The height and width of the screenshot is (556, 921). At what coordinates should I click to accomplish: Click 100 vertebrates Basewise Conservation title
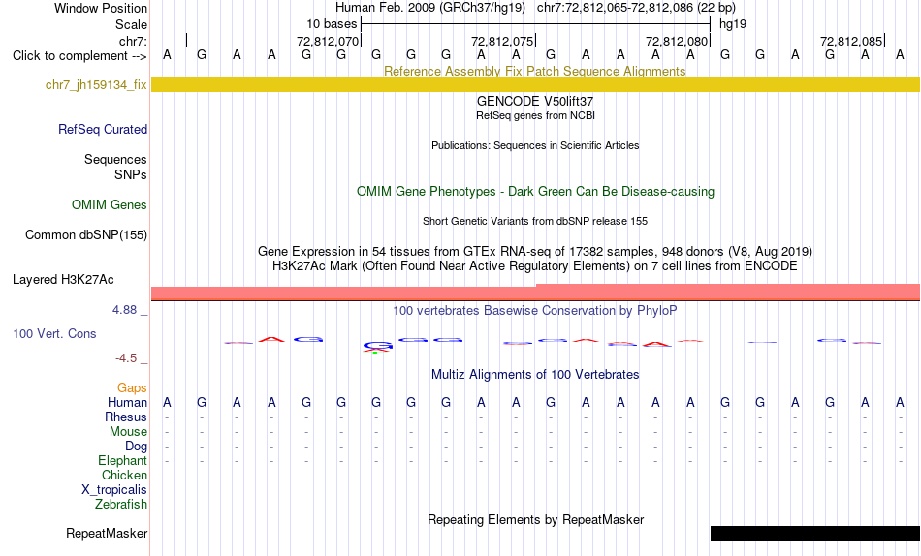(x=535, y=311)
